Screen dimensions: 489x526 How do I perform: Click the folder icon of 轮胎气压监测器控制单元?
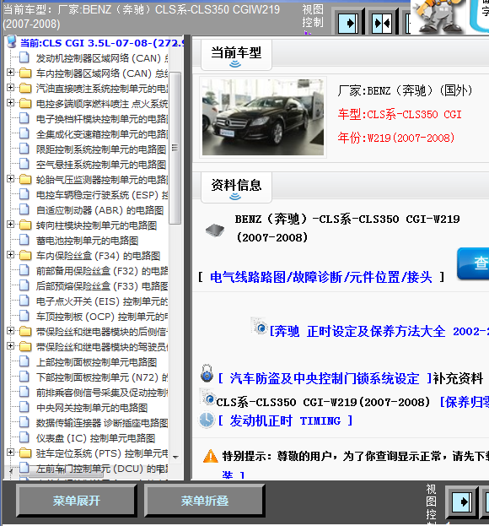[25, 180]
